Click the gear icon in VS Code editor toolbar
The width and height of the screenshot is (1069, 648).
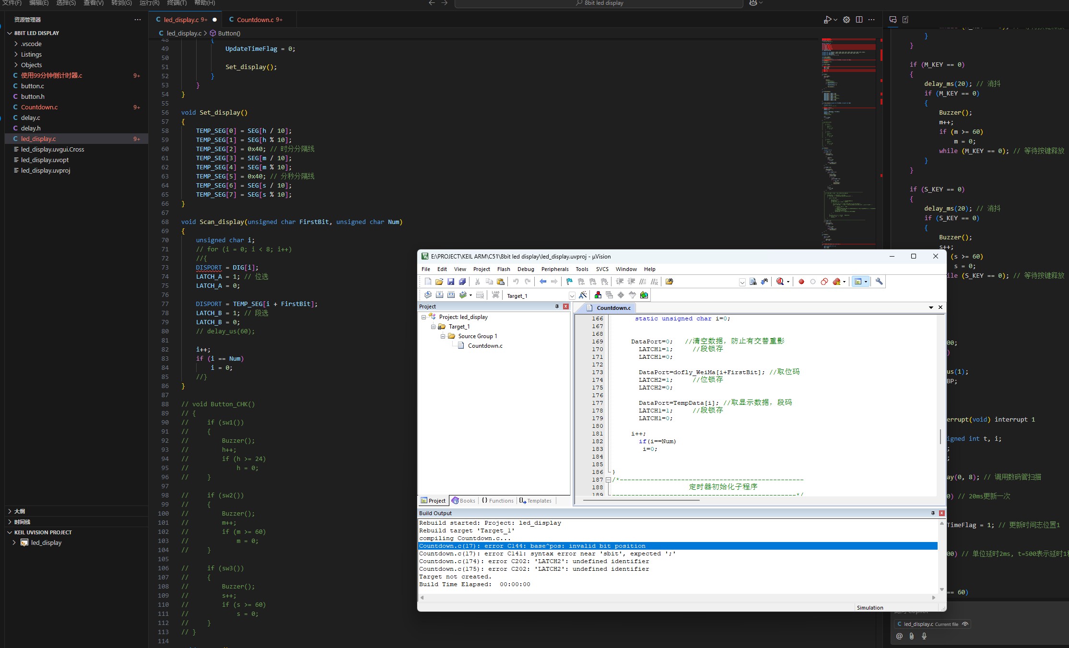pos(846,20)
